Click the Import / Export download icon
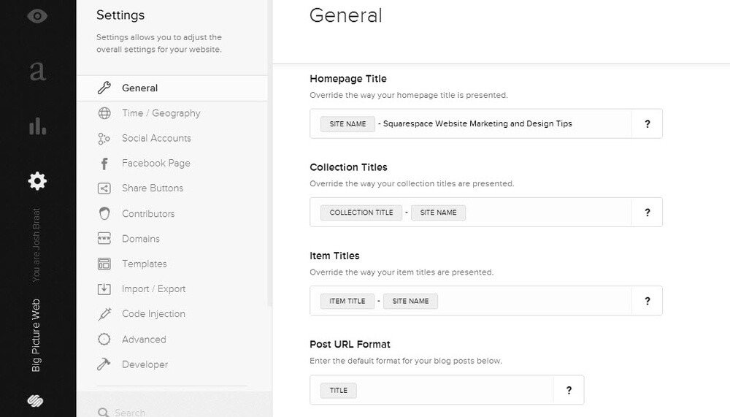The height and width of the screenshot is (417, 730). tap(104, 289)
